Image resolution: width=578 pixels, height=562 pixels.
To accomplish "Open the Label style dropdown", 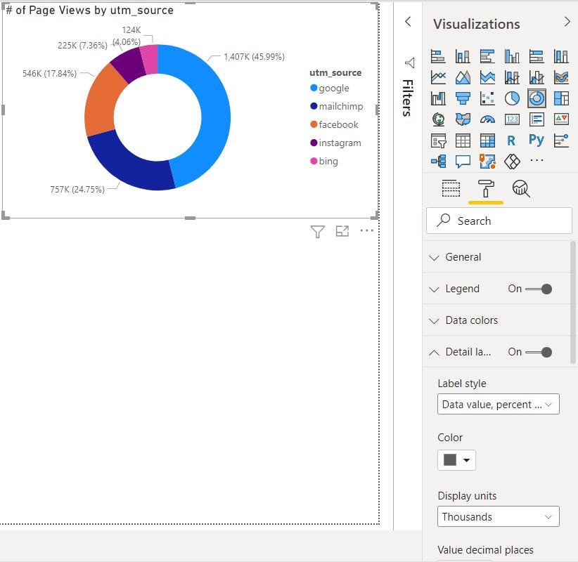I will (x=499, y=404).
